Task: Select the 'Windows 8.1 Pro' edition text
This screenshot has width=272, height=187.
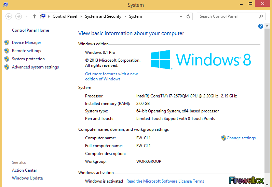Action: (100, 52)
